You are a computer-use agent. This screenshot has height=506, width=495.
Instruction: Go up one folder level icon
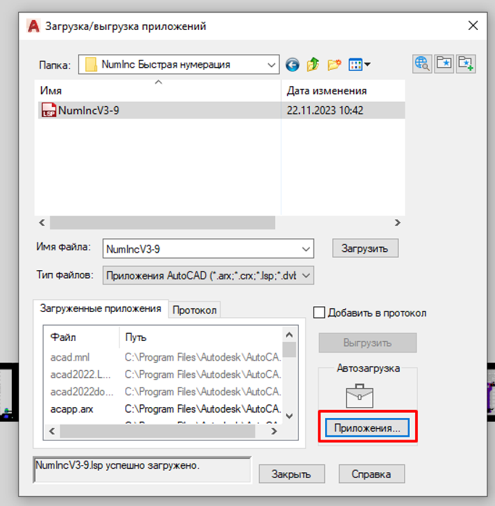(x=313, y=65)
